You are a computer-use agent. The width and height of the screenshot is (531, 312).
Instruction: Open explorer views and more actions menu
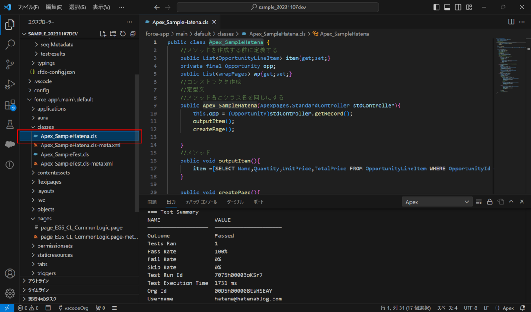click(x=129, y=22)
